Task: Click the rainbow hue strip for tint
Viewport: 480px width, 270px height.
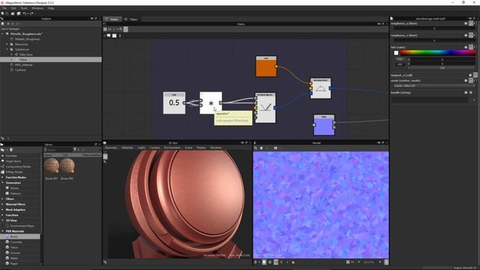Action: 438,52
